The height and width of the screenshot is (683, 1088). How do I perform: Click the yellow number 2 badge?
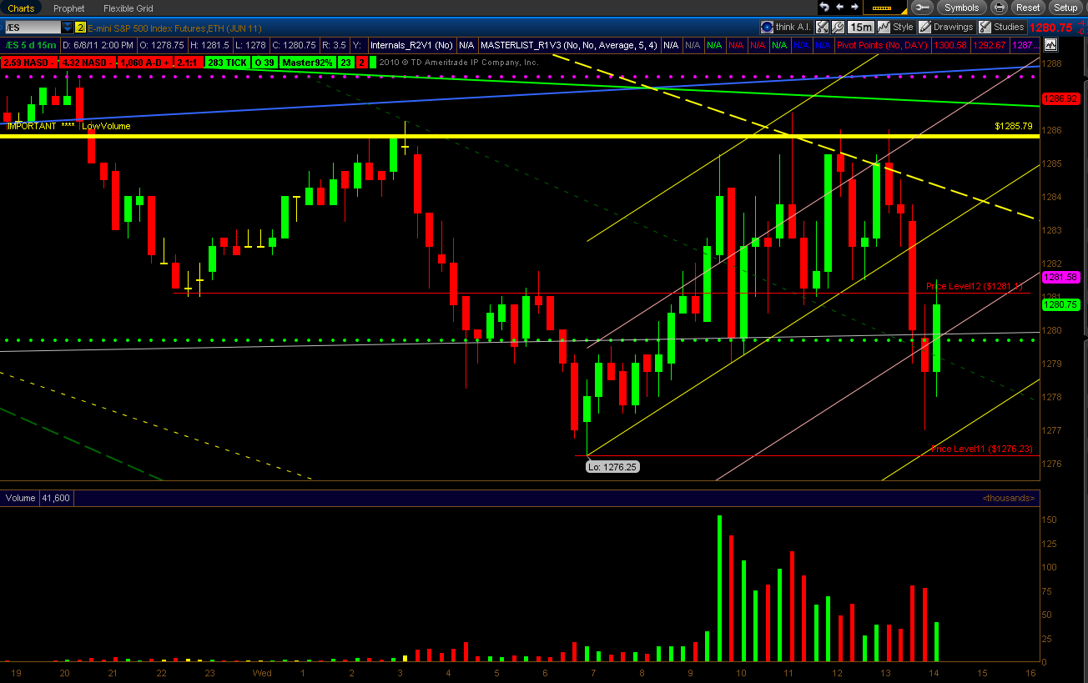(x=80, y=28)
